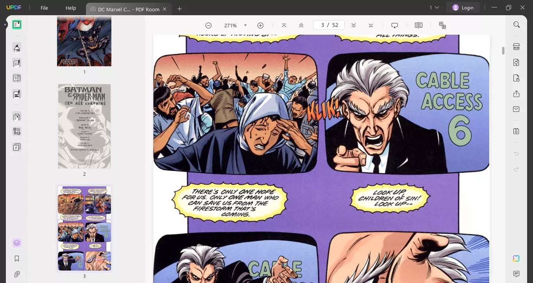The height and width of the screenshot is (283, 533).
Task: Expand the window count dropdown showing 1
Action: (434, 7)
